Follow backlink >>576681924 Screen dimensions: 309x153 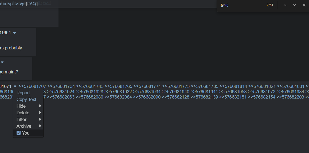click(x=61, y=92)
